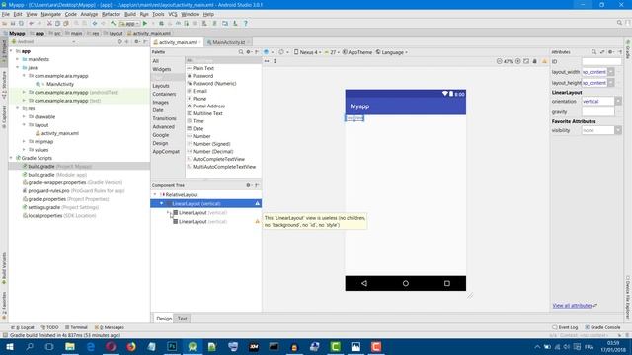The height and width of the screenshot is (355, 632).
Task: Toggle the pan lock icon in the design toolbar
Action: [x=535, y=61]
